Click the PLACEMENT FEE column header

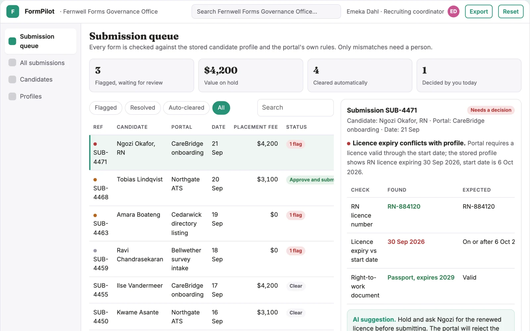(x=256, y=127)
